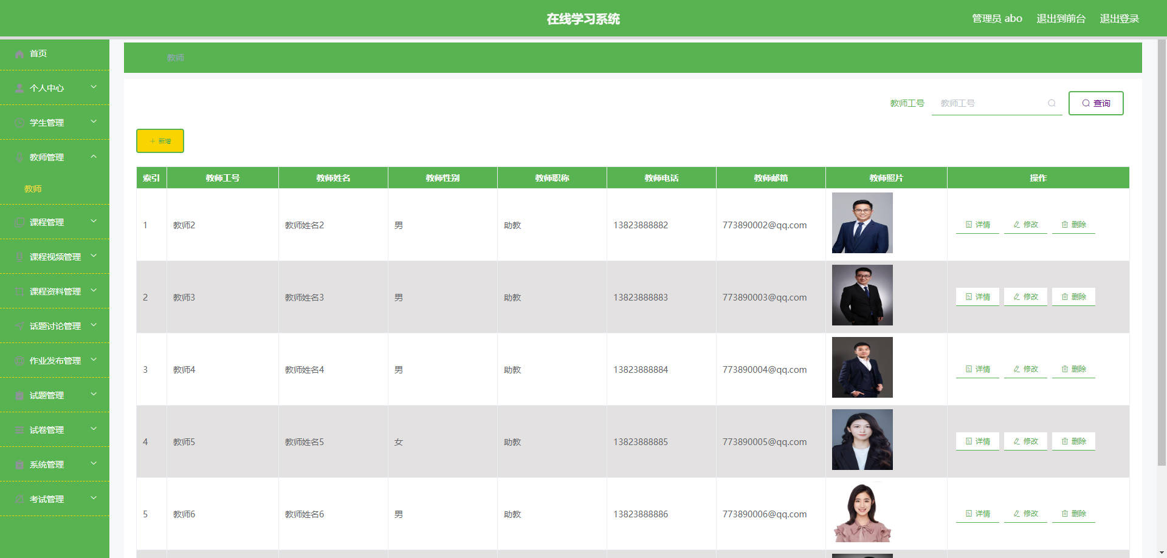
Task: Open 详情 for 教师6
Action: 977,514
